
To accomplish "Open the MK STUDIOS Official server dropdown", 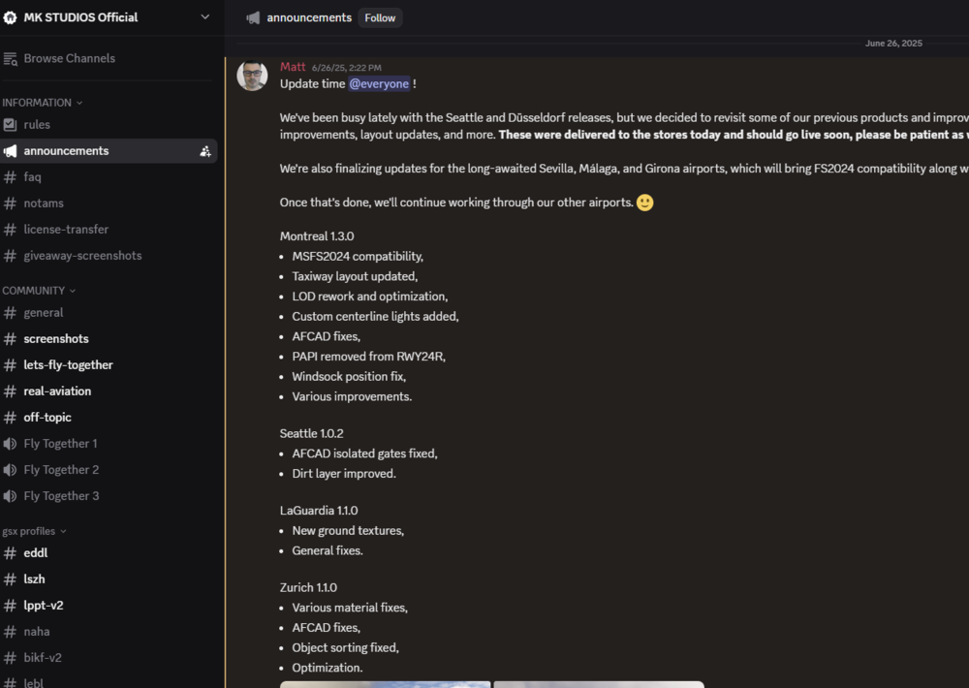I will tap(204, 17).
